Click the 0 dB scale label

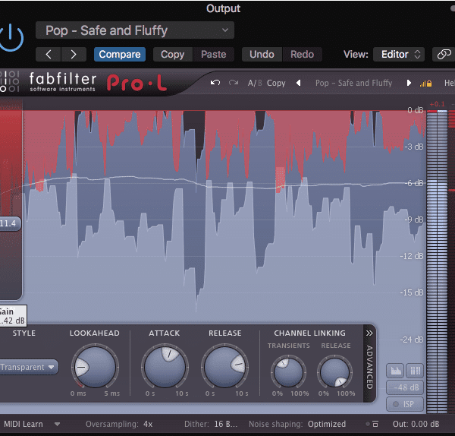coord(416,110)
